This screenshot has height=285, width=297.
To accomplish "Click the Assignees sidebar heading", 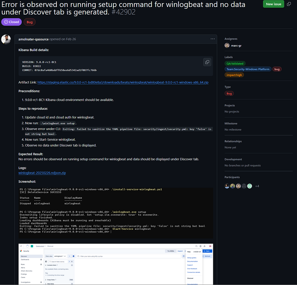I will point(231,39).
